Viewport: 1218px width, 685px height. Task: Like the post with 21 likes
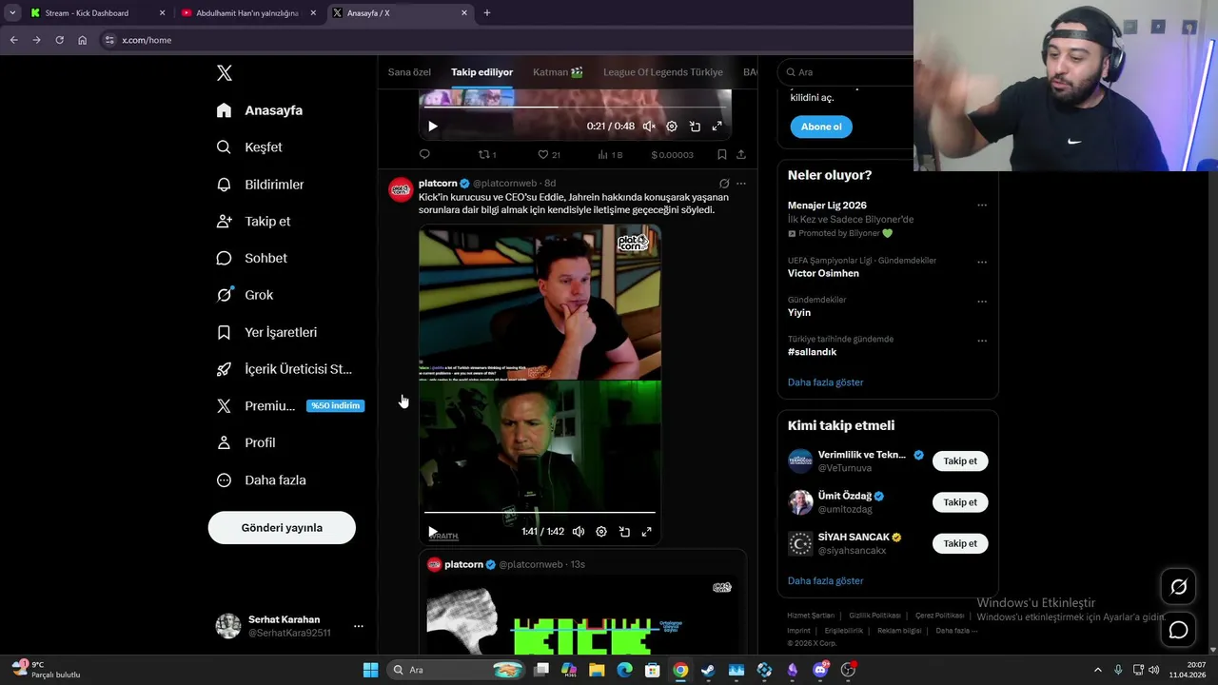coord(548,154)
